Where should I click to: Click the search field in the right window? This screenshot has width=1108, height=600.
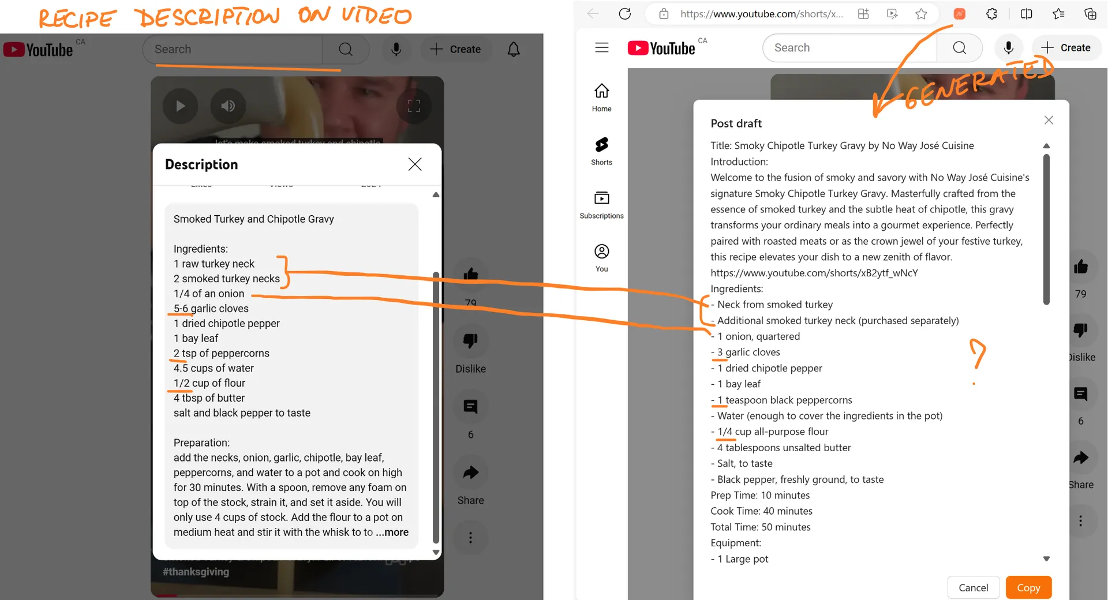click(849, 48)
